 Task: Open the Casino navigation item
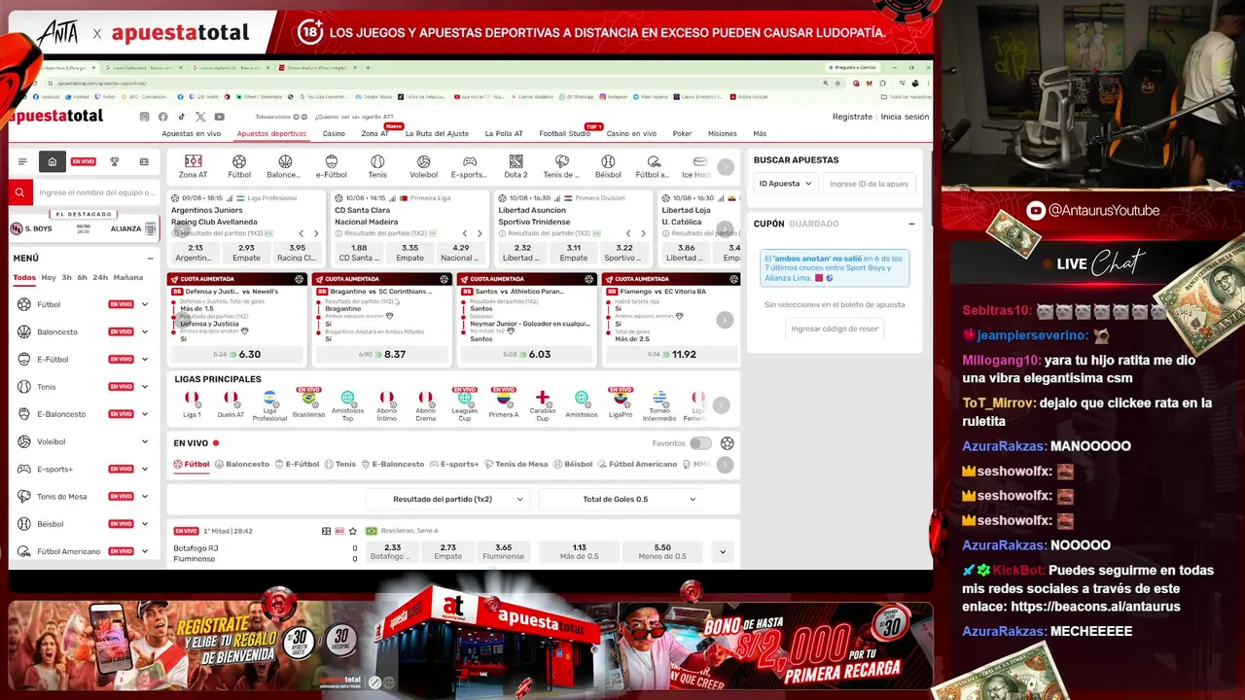334,134
